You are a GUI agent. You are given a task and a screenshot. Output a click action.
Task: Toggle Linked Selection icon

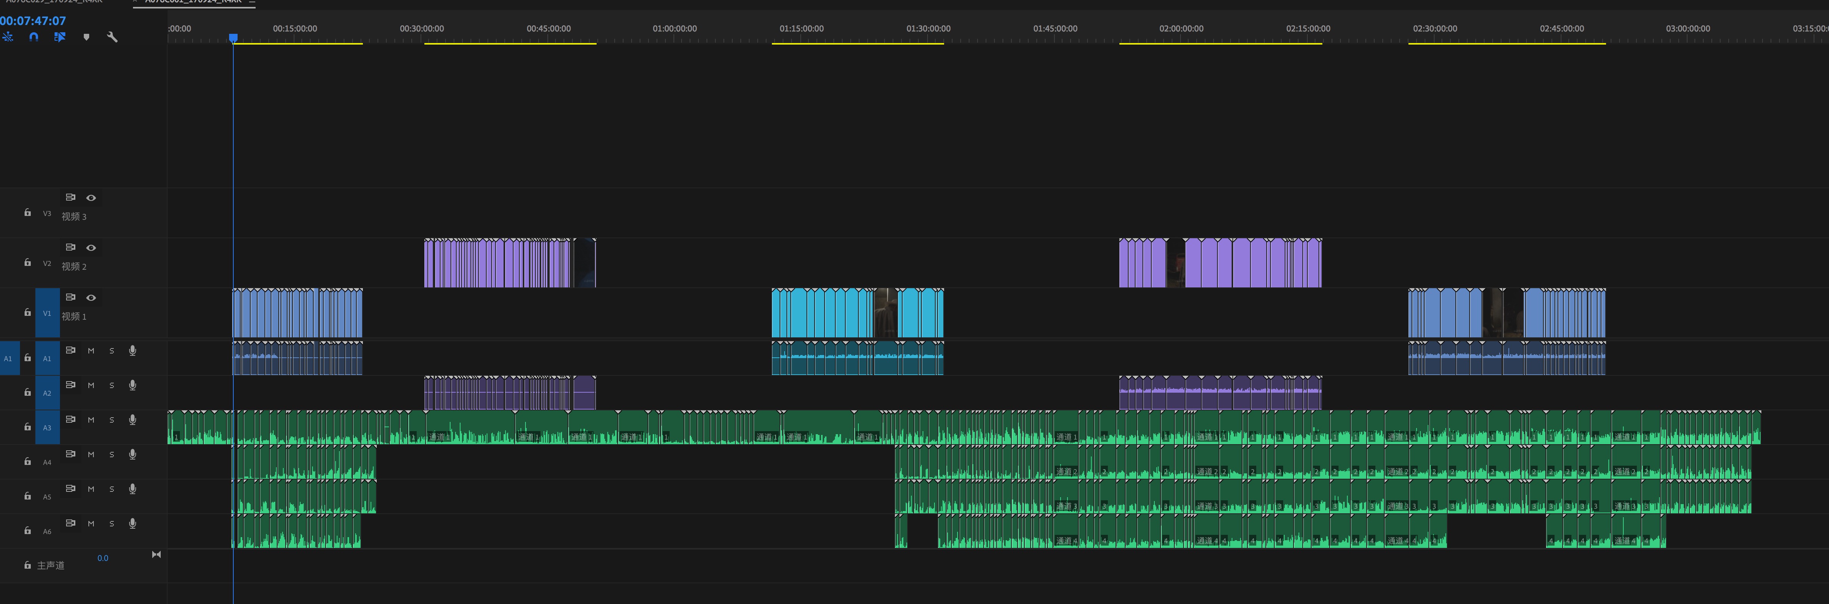pyautogui.click(x=60, y=37)
